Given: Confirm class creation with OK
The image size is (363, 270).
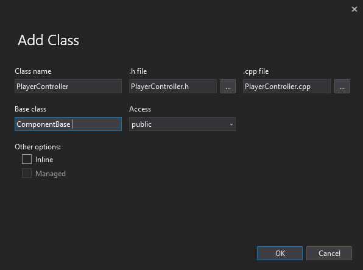Looking at the screenshot, I should coord(280,253).
